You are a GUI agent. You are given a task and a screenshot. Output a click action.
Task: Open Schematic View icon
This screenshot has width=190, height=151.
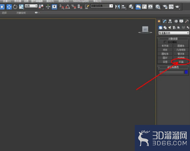click(150, 7)
